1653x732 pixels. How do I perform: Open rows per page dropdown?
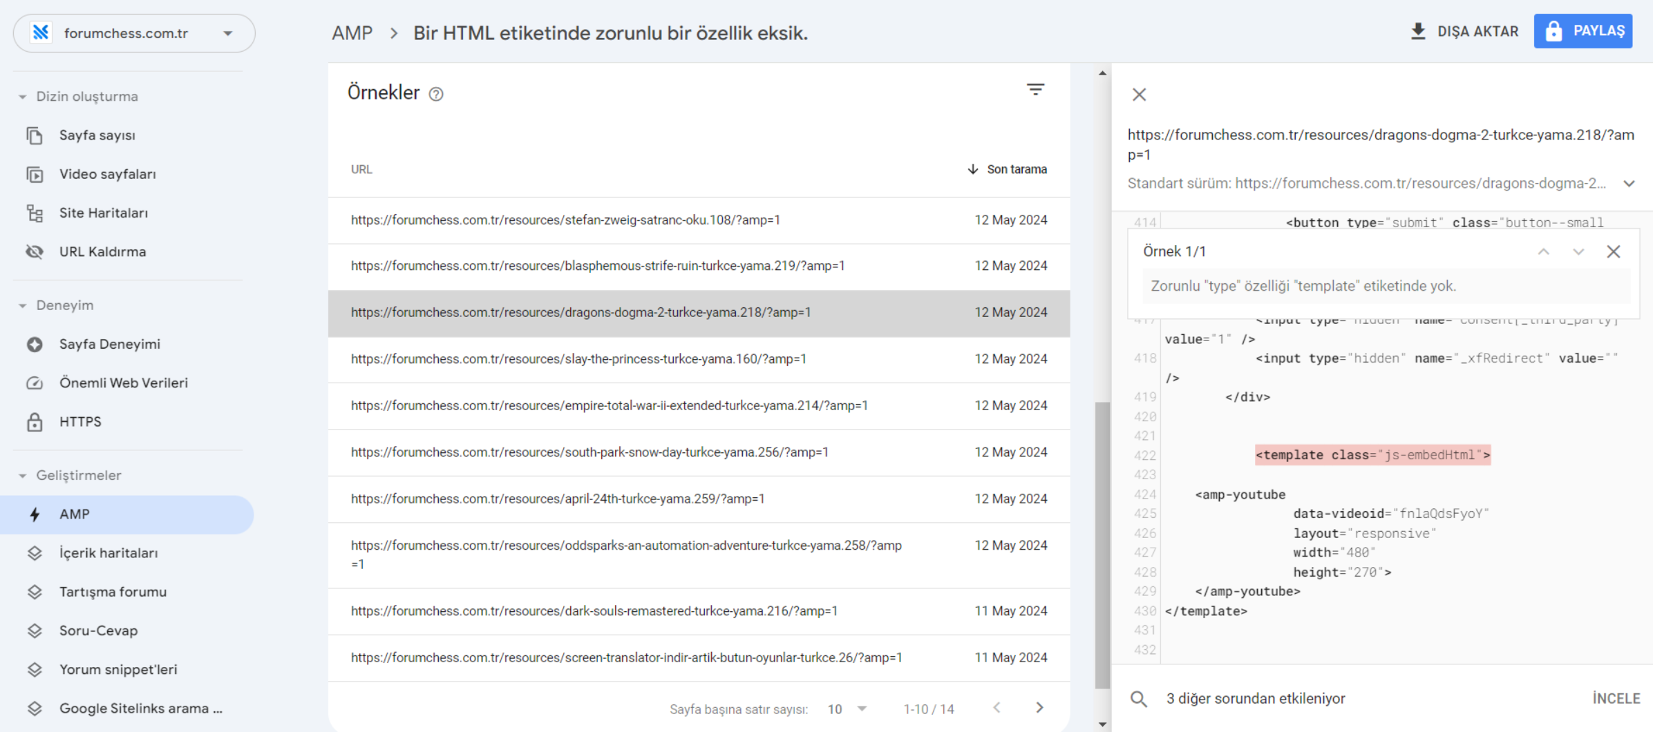coord(847,709)
